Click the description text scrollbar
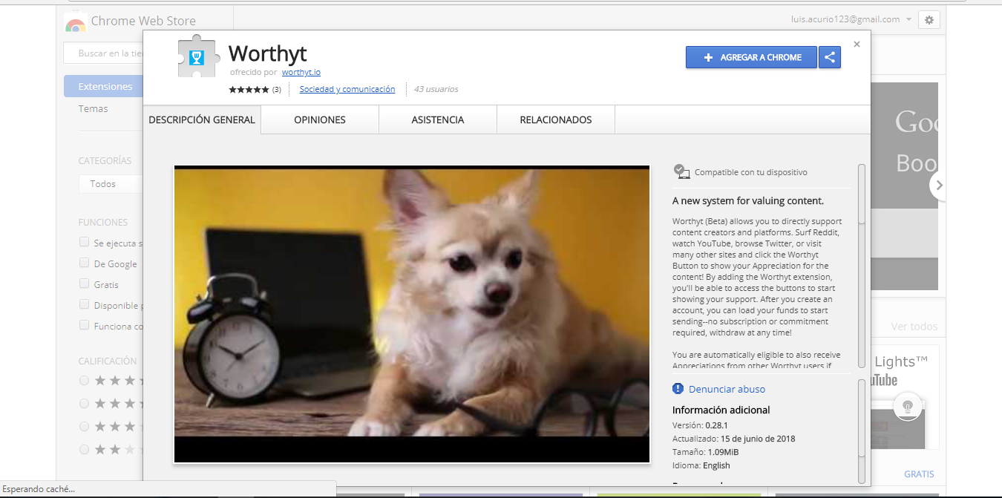The height and width of the screenshot is (498, 1002). pos(862,194)
